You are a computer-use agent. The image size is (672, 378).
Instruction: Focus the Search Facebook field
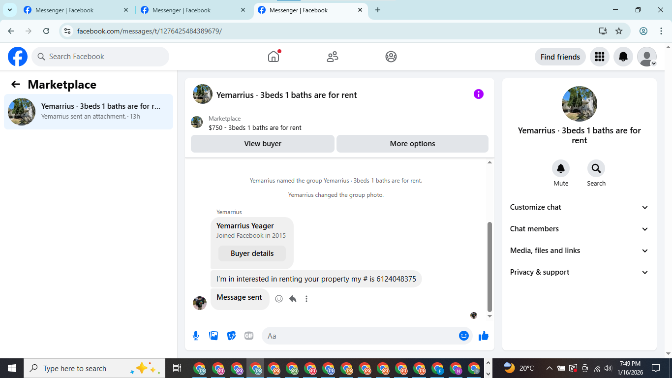pos(100,57)
